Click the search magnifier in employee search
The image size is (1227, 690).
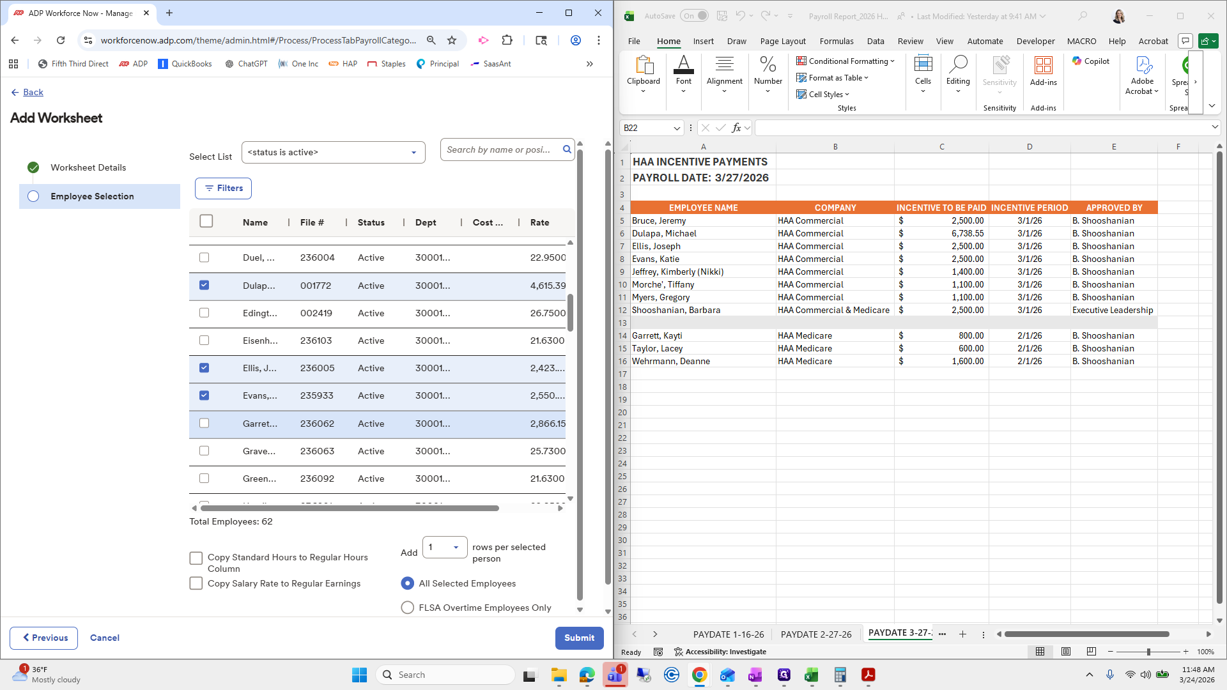pos(566,149)
